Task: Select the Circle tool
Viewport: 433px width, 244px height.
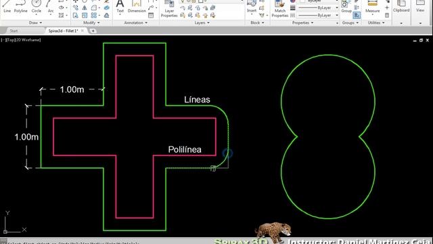Action: point(36,7)
